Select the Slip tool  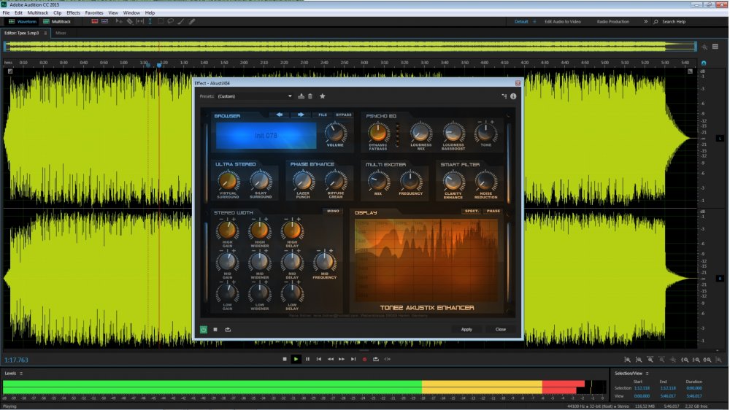pos(139,21)
